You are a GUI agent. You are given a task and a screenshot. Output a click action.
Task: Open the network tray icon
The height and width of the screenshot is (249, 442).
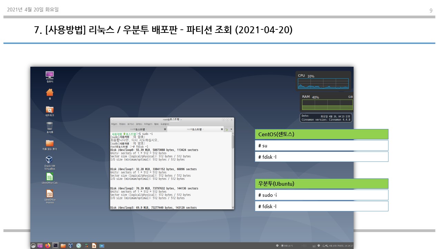tap(323, 246)
